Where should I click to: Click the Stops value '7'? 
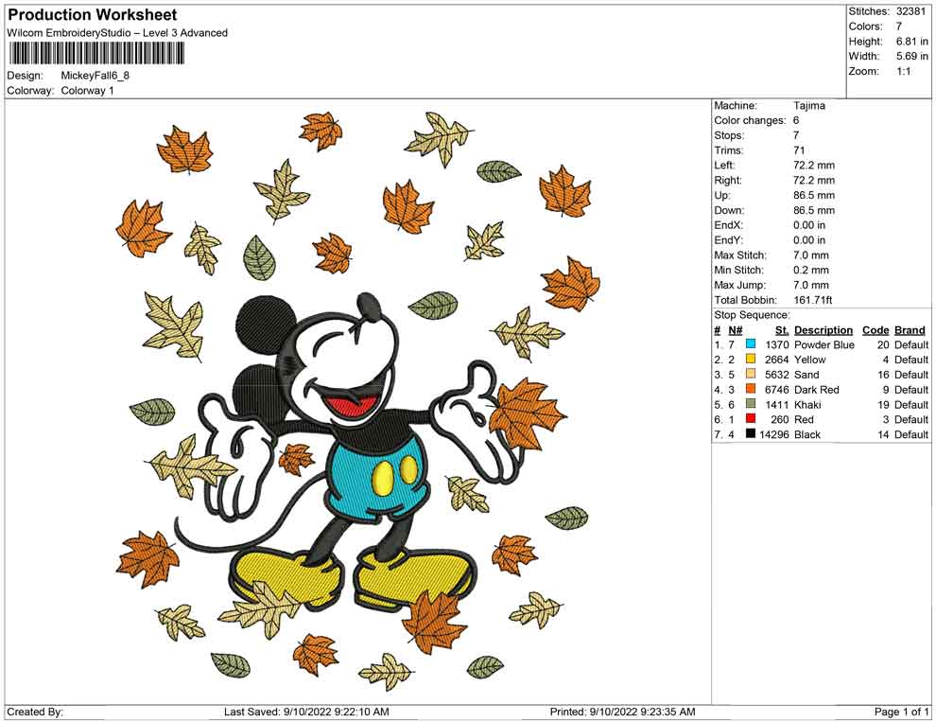coord(796,135)
